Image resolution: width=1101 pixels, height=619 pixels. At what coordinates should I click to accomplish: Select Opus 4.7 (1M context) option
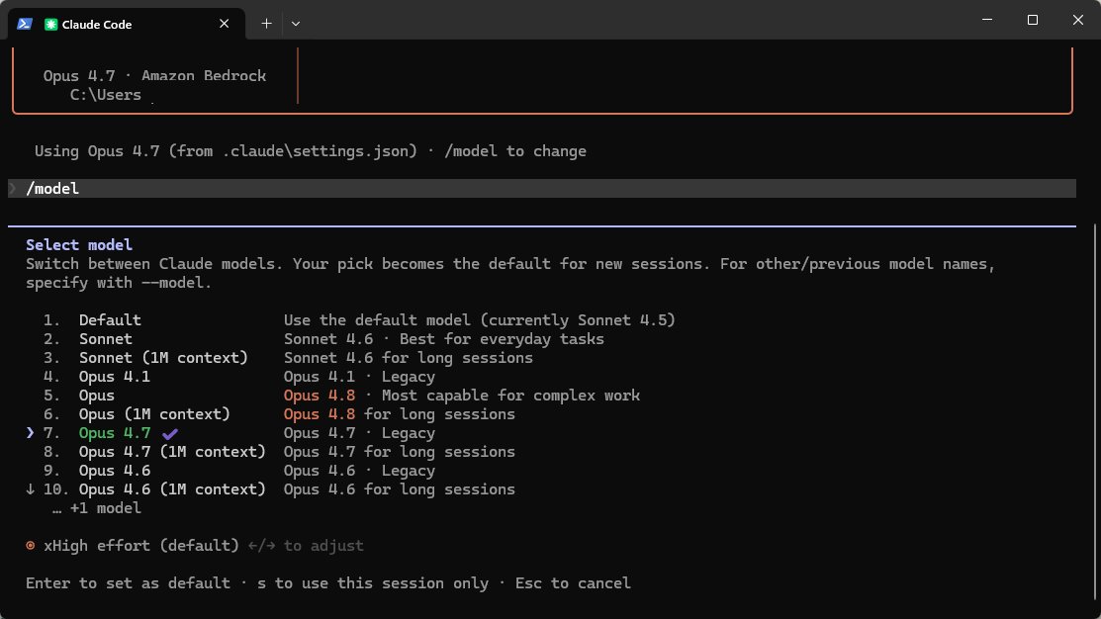[172, 452]
